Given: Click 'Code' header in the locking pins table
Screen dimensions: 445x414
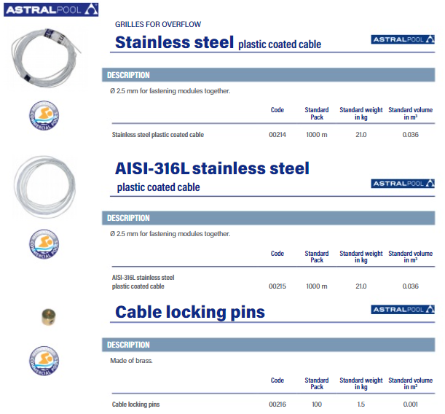Looking at the screenshot, I should click(x=277, y=380).
